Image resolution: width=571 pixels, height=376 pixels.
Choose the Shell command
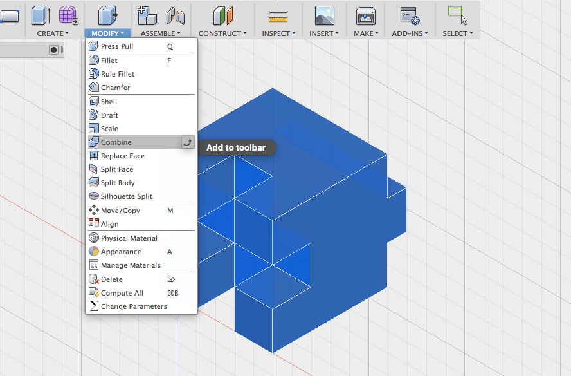pyautogui.click(x=141, y=102)
